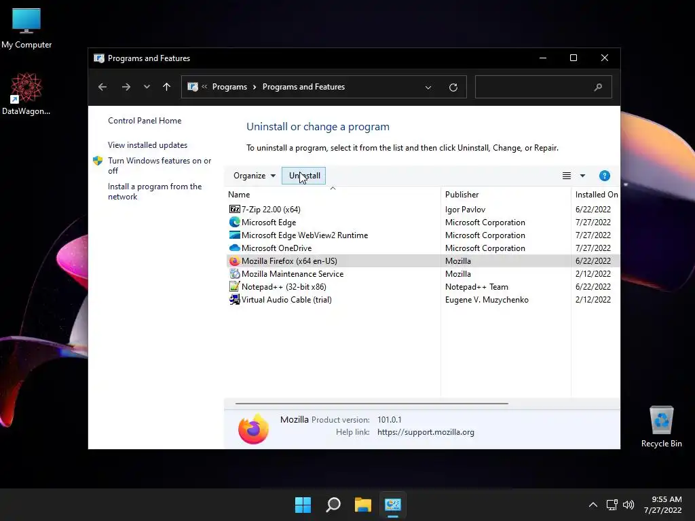This screenshot has width=695, height=521.
Task: Click the Forward navigation arrow
Action: click(126, 87)
